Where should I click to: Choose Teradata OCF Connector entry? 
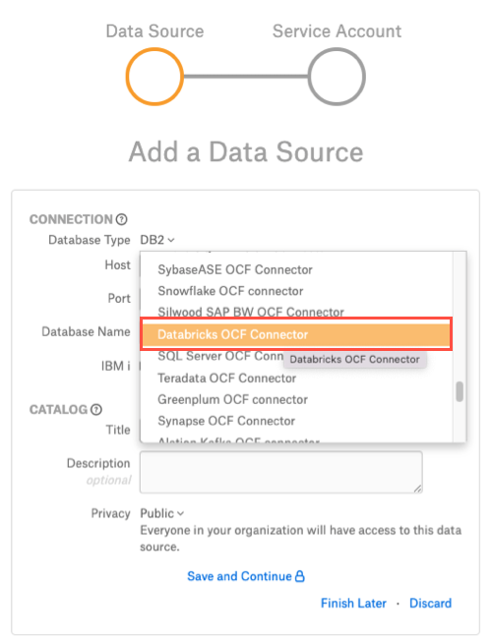(x=226, y=379)
